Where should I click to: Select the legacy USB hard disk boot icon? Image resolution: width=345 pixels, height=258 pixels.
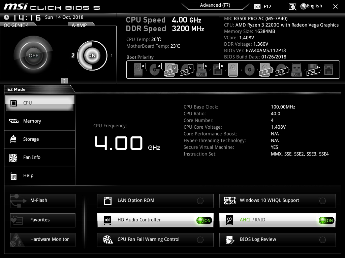click(266, 70)
